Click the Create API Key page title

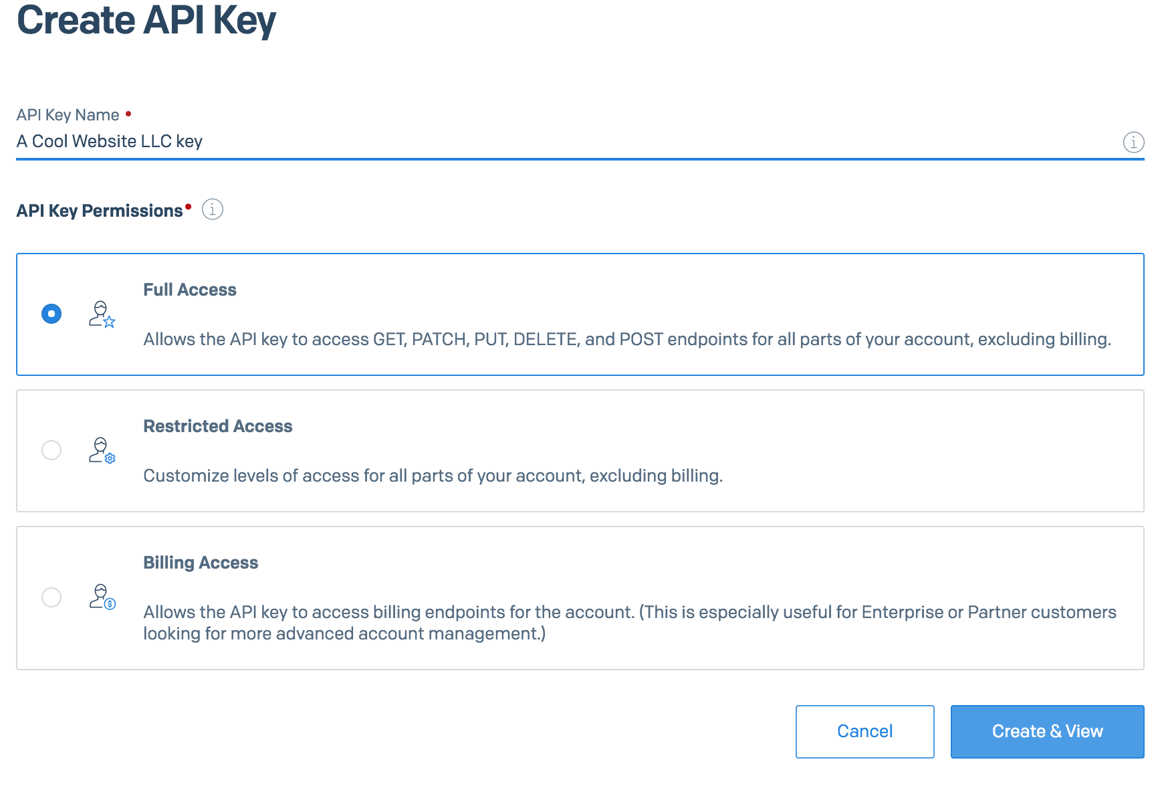146,20
